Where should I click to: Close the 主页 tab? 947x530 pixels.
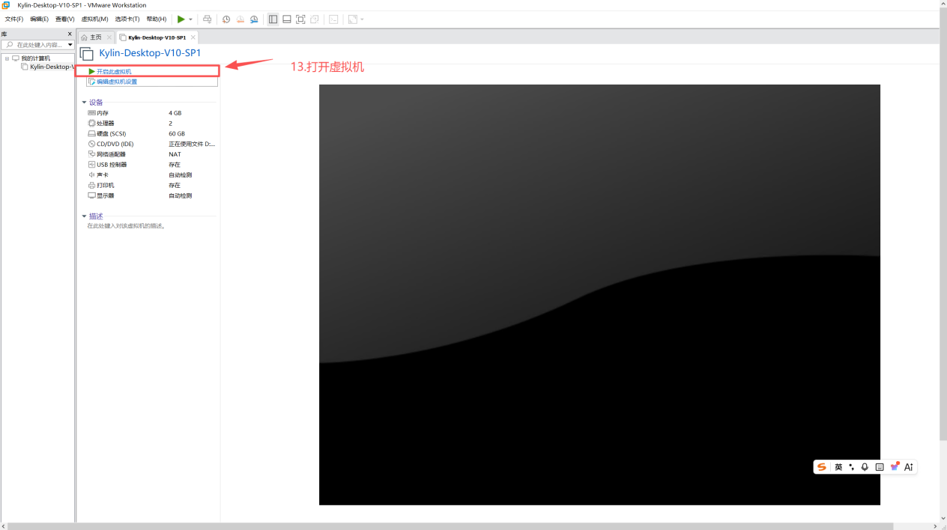[109, 37]
